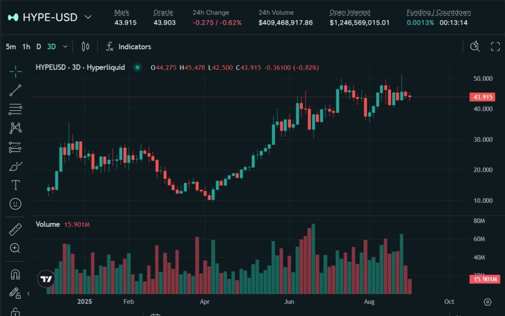Click the 24h Volume value $409,468,917.86
505x316 pixels.
(286, 23)
